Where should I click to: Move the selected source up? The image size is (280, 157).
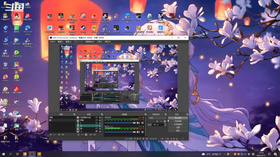pyautogui.click(x=91, y=135)
